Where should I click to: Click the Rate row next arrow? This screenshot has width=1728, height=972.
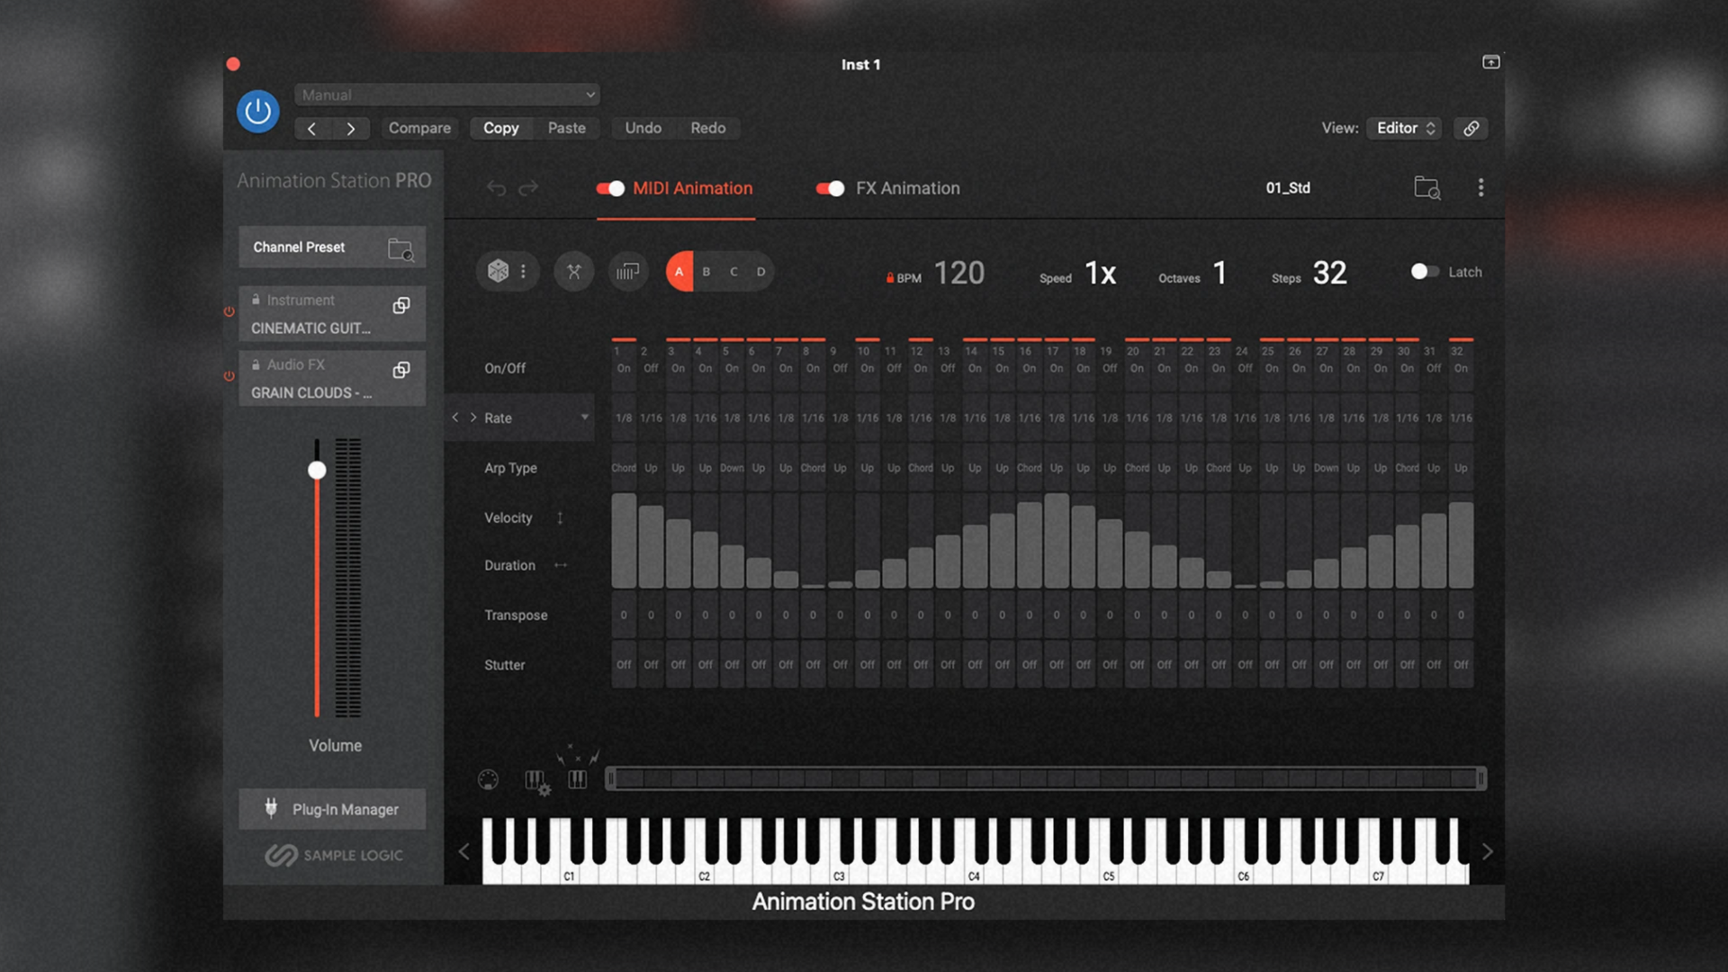point(473,417)
